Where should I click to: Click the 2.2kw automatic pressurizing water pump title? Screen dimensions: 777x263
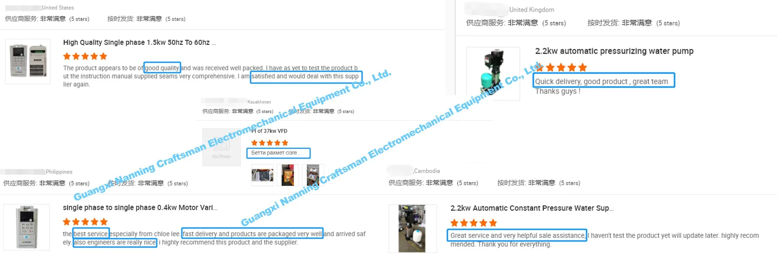[x=614, y=51]
